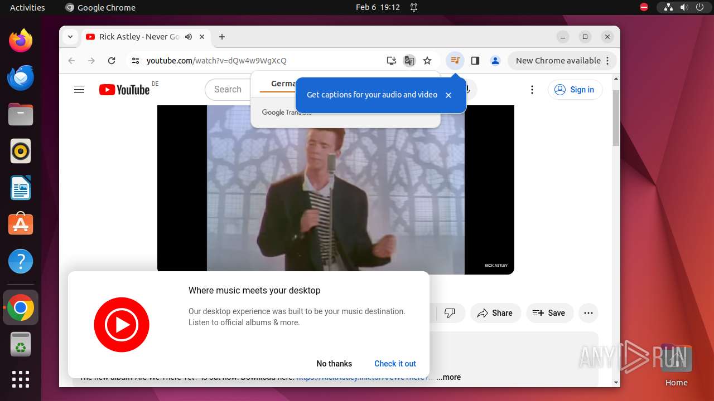Toggle the Chrome side panel
Viewport: 714px width, 401px height.
coord(475,61)
